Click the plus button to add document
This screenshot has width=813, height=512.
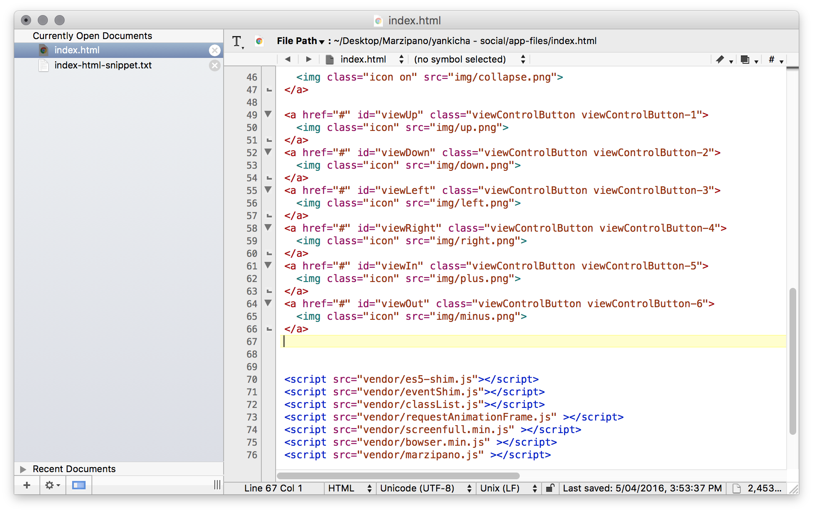click(27, 485)
